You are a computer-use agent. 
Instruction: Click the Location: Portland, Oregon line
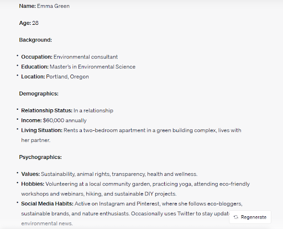pyautogui.click(x=55, y=77)
